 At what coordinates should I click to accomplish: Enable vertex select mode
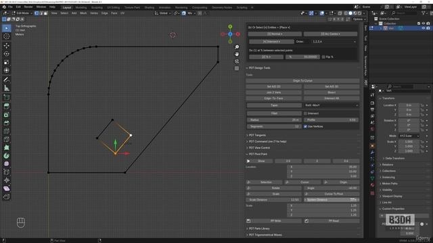(x=37, y=13)
